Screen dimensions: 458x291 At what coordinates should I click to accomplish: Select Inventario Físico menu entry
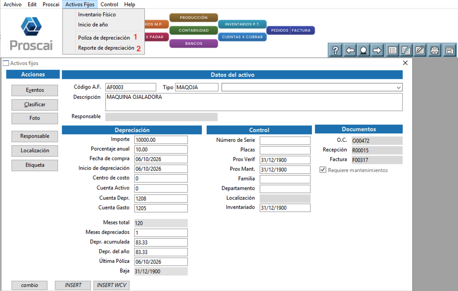97,14
